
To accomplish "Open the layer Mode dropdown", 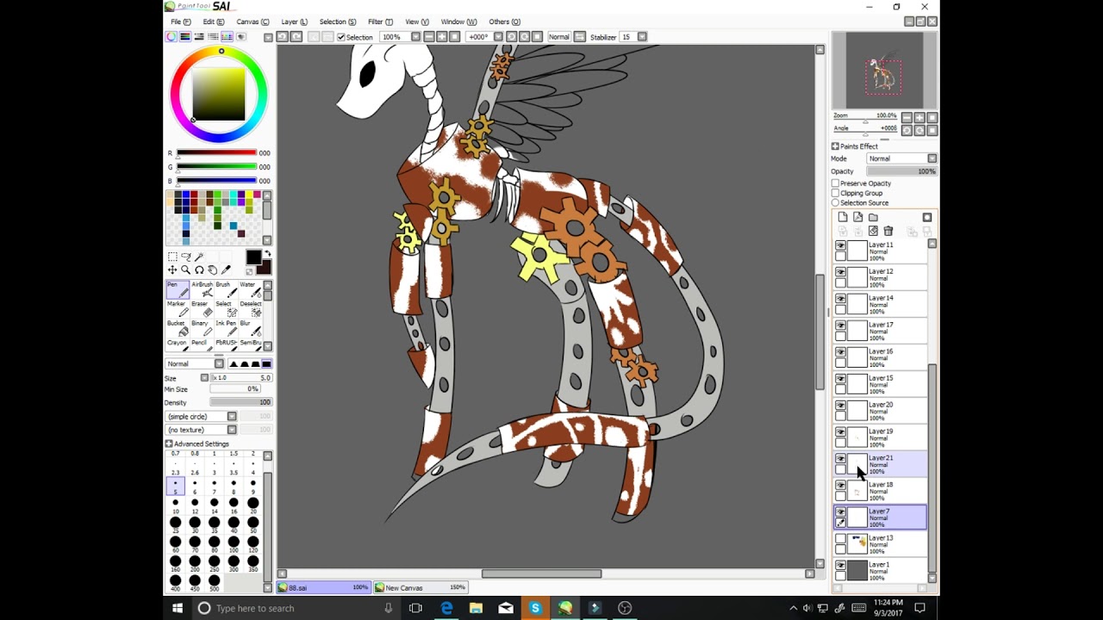I will point(901,158).
